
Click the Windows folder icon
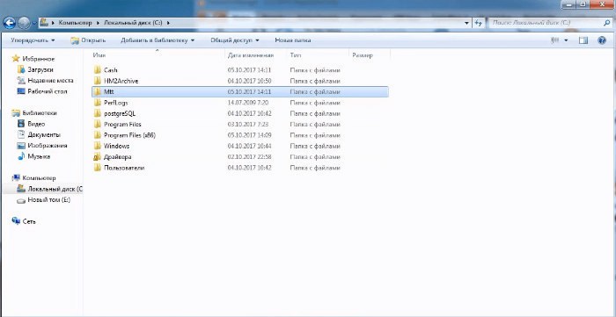98,146
